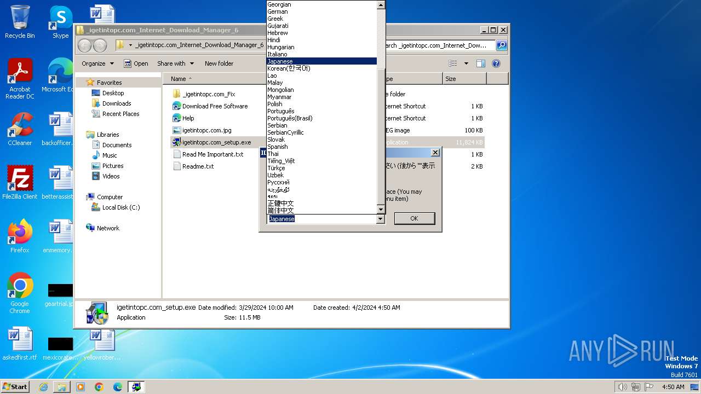Click Chrome icon in the taskbar
The width and height of the screenshot is (701, 394).
tap(99, 387)
